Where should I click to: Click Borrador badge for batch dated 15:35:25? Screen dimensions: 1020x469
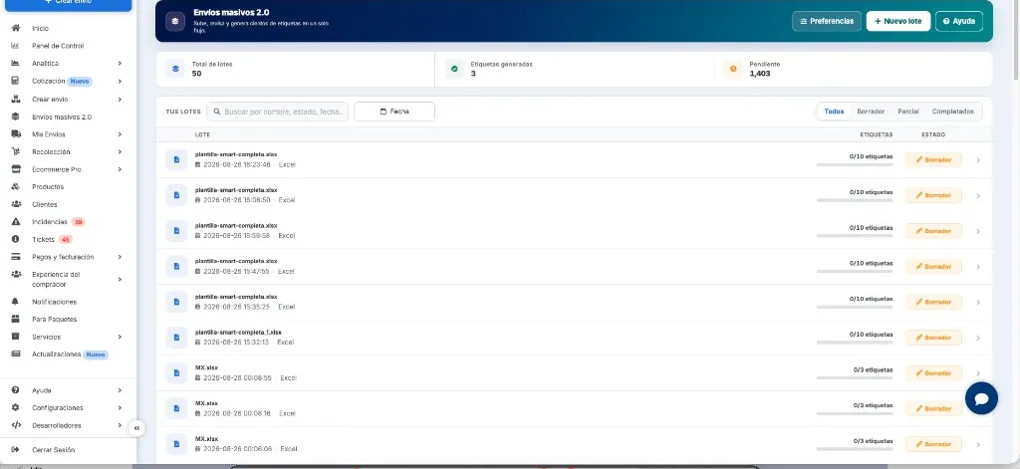click(x=933, y=302)
